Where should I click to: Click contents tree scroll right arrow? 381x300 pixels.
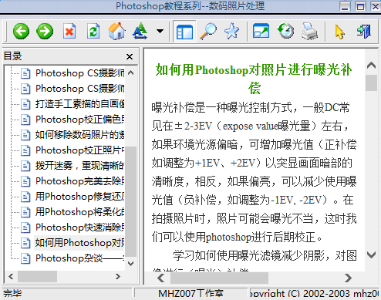[x=118, y=277]
